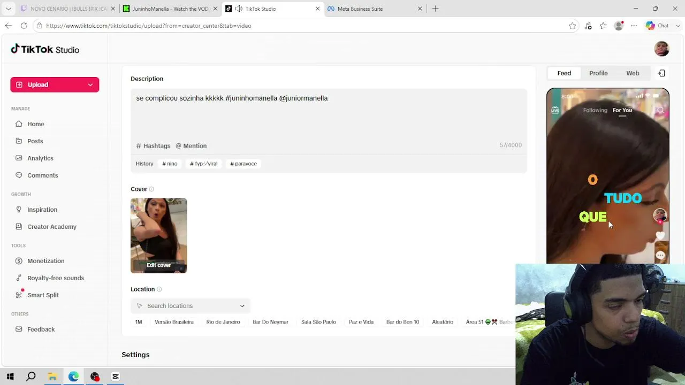The height and width of the screenshot is (385, 685).
Task: Insert a hashtag with the Hashtags button
Action: (153, 146)
